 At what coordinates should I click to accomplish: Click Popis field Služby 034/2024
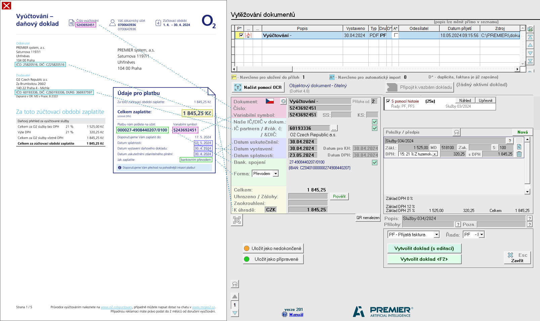[464, 218]
